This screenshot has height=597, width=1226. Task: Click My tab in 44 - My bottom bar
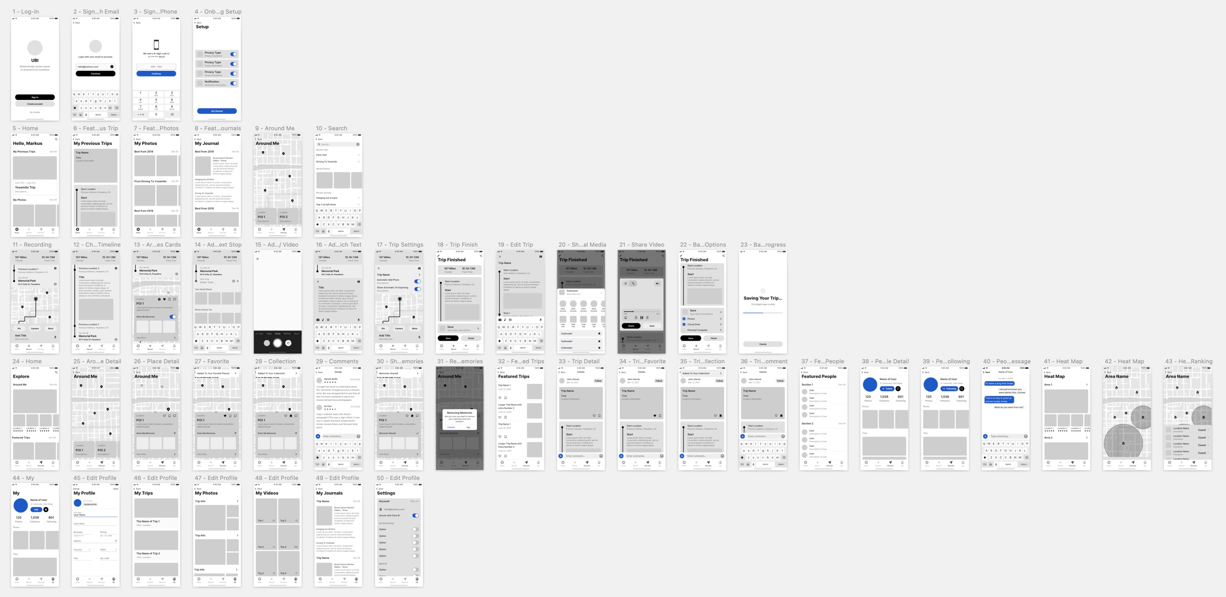pos(53,580)
